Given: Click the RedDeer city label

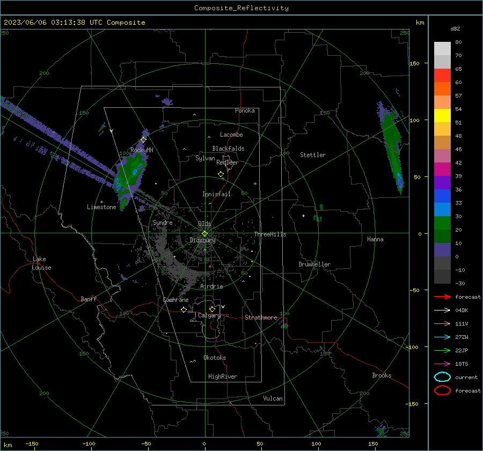Looking at the screenshot, I should pyautogui.click(x=228, y=162).
